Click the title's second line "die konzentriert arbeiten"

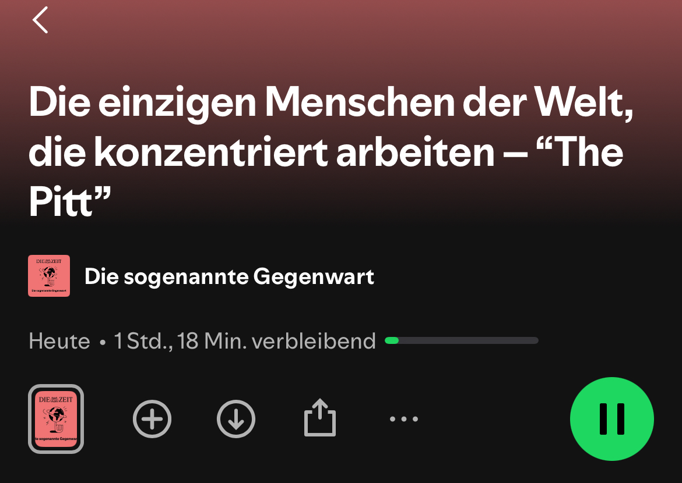click(261, 152)
